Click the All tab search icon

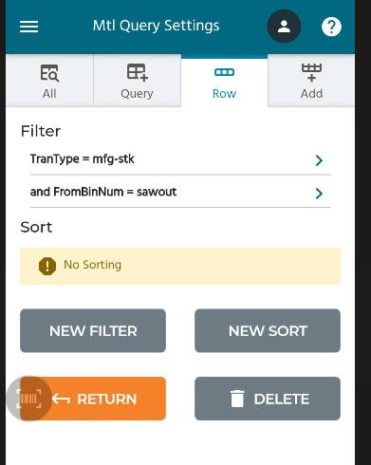(x=49, y=73)
